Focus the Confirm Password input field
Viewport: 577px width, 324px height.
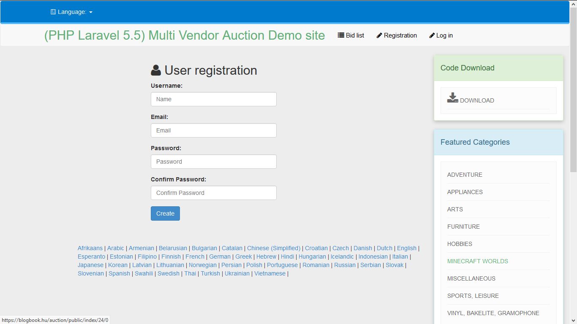[x=214, y=193]
